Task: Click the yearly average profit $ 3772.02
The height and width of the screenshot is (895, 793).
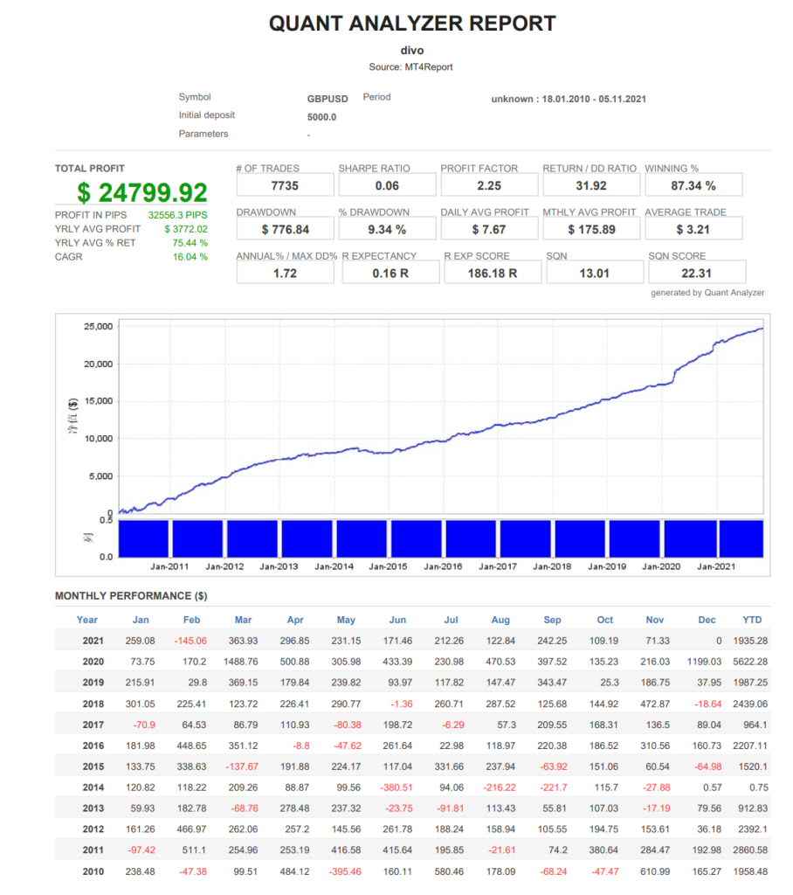Action: [186, 229]
